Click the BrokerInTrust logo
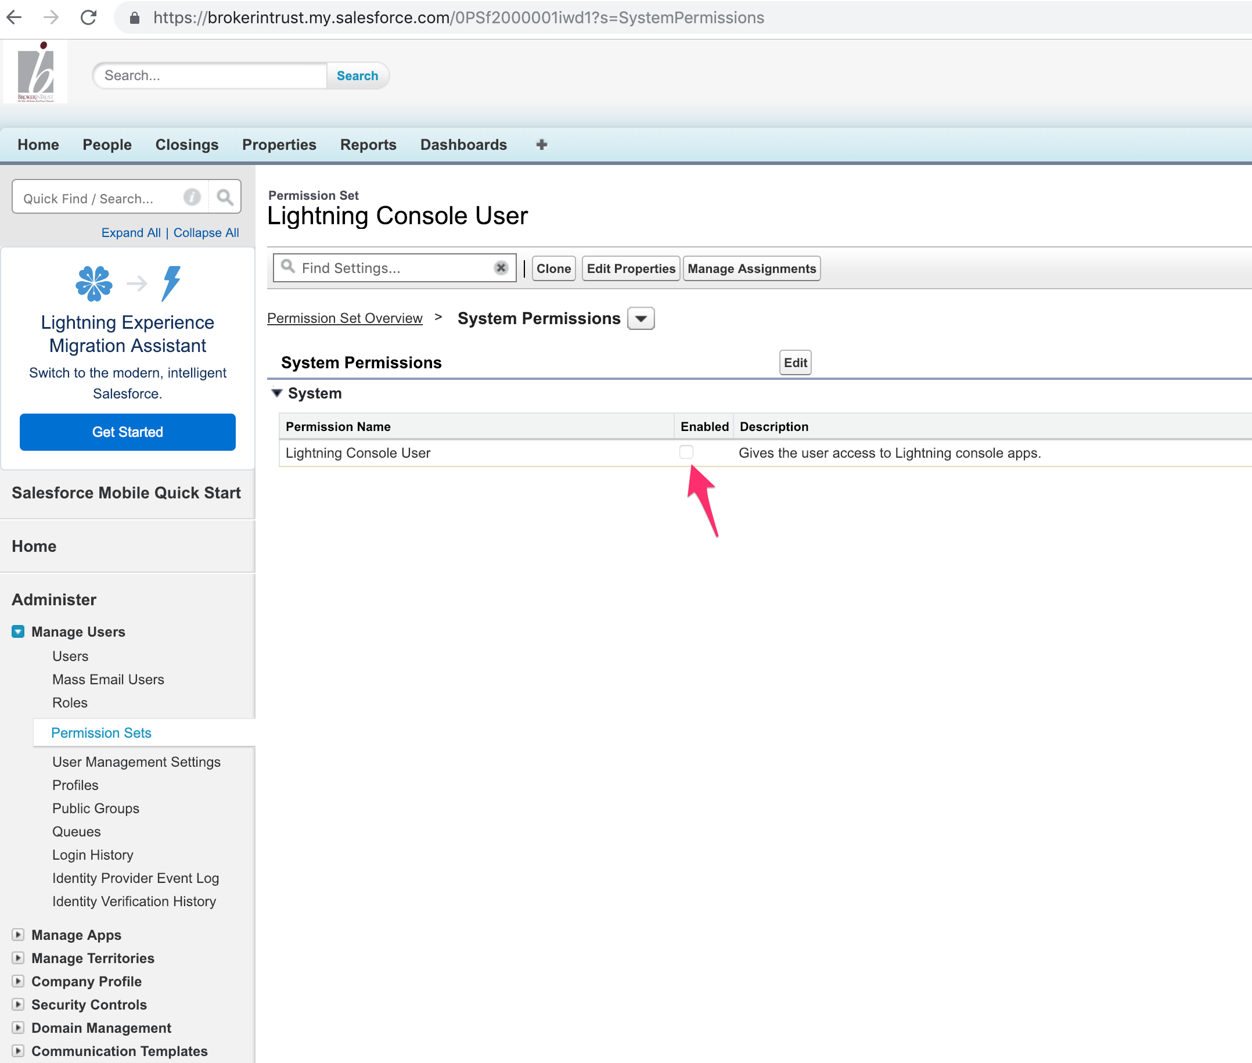Image resolution: width=1252 pixels, height=1063 pixels. pos(35,71)
